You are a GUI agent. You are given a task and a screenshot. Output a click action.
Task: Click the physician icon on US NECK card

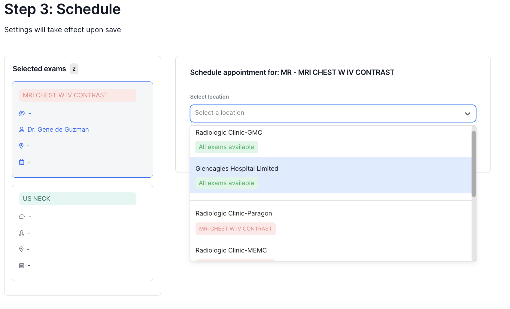[x=21, y=233]
